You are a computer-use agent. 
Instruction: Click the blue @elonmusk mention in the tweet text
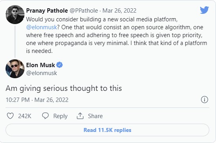click(x=41, y=27)
